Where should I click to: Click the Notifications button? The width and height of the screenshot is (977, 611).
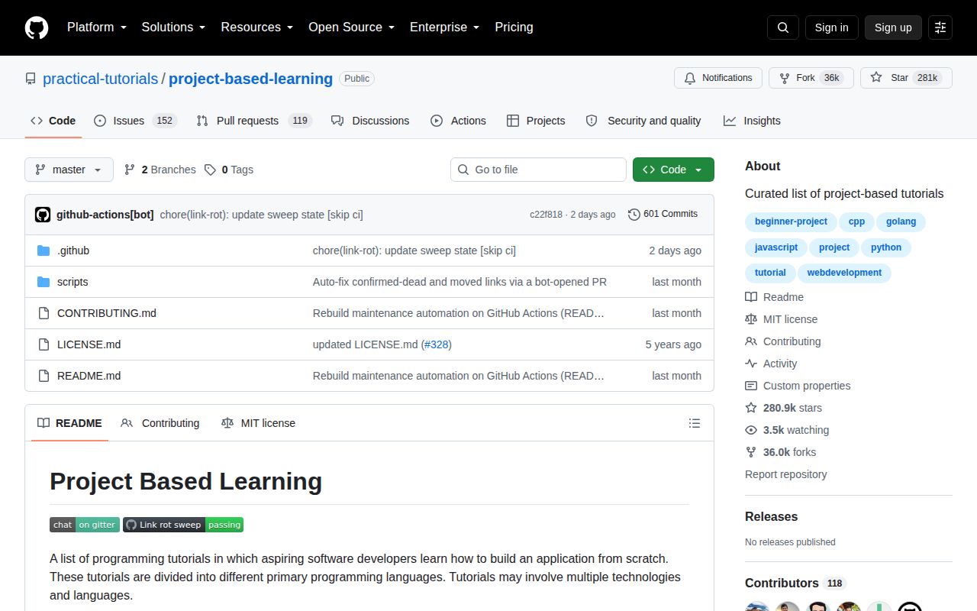[718, 78]
